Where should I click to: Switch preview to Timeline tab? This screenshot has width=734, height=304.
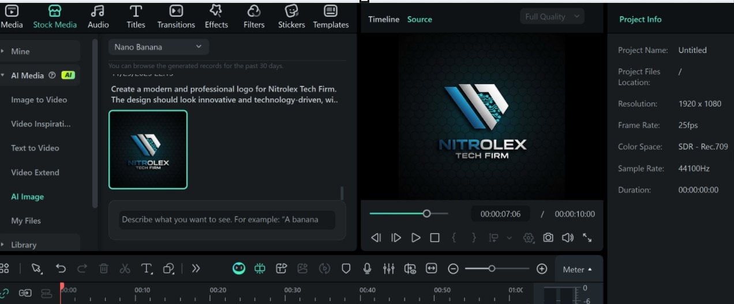[384, 19]
